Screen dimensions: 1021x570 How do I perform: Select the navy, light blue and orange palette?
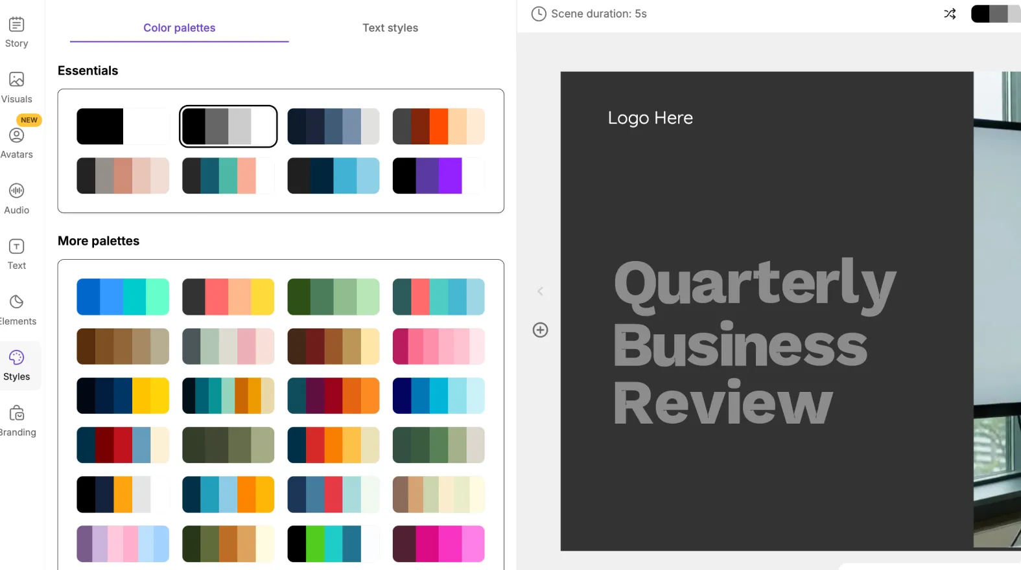click(x=228, y=494)
